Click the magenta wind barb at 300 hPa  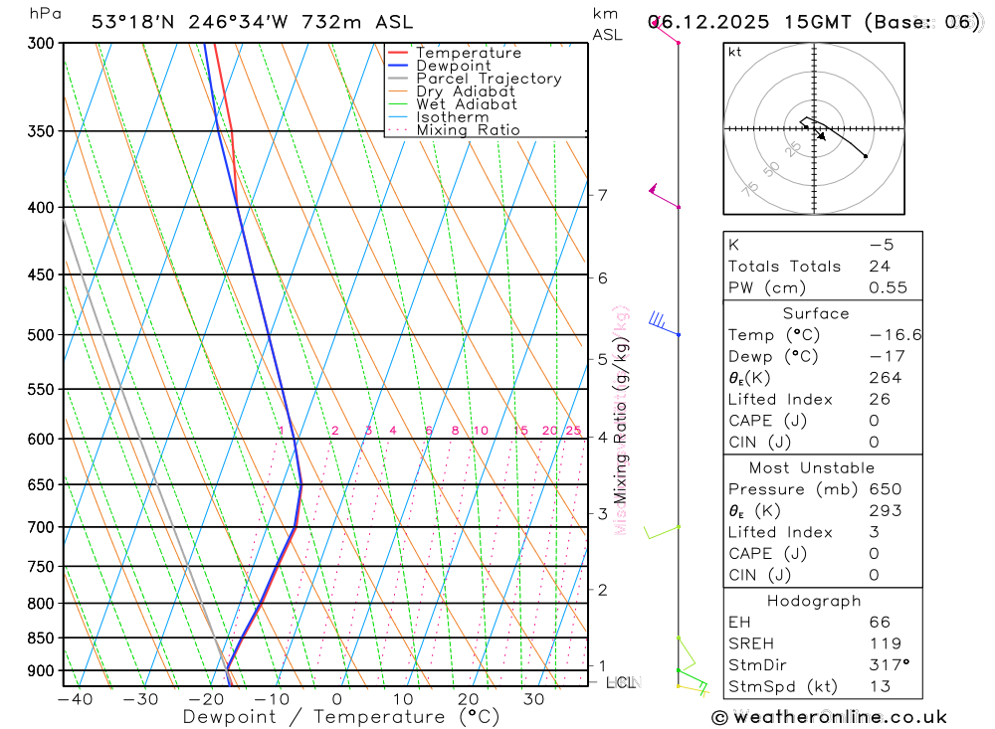[x=665, y=30]
